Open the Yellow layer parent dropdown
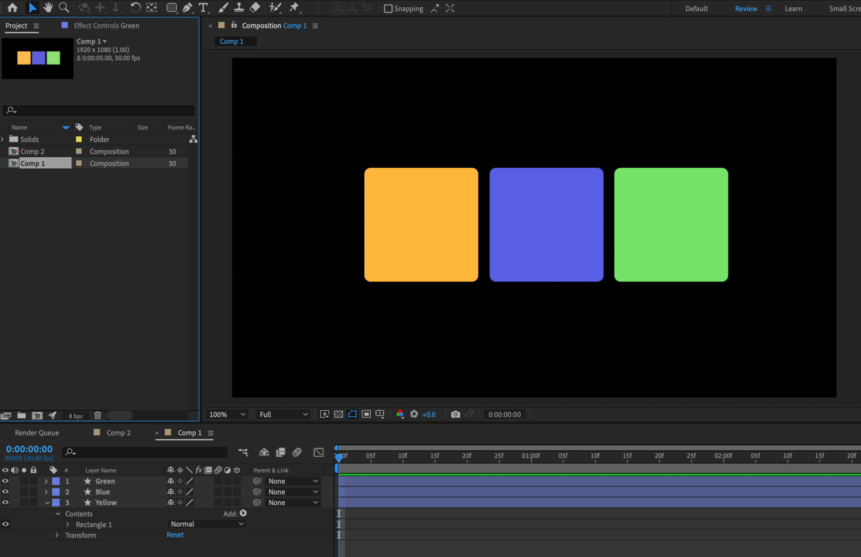 (x=293, y=502)
